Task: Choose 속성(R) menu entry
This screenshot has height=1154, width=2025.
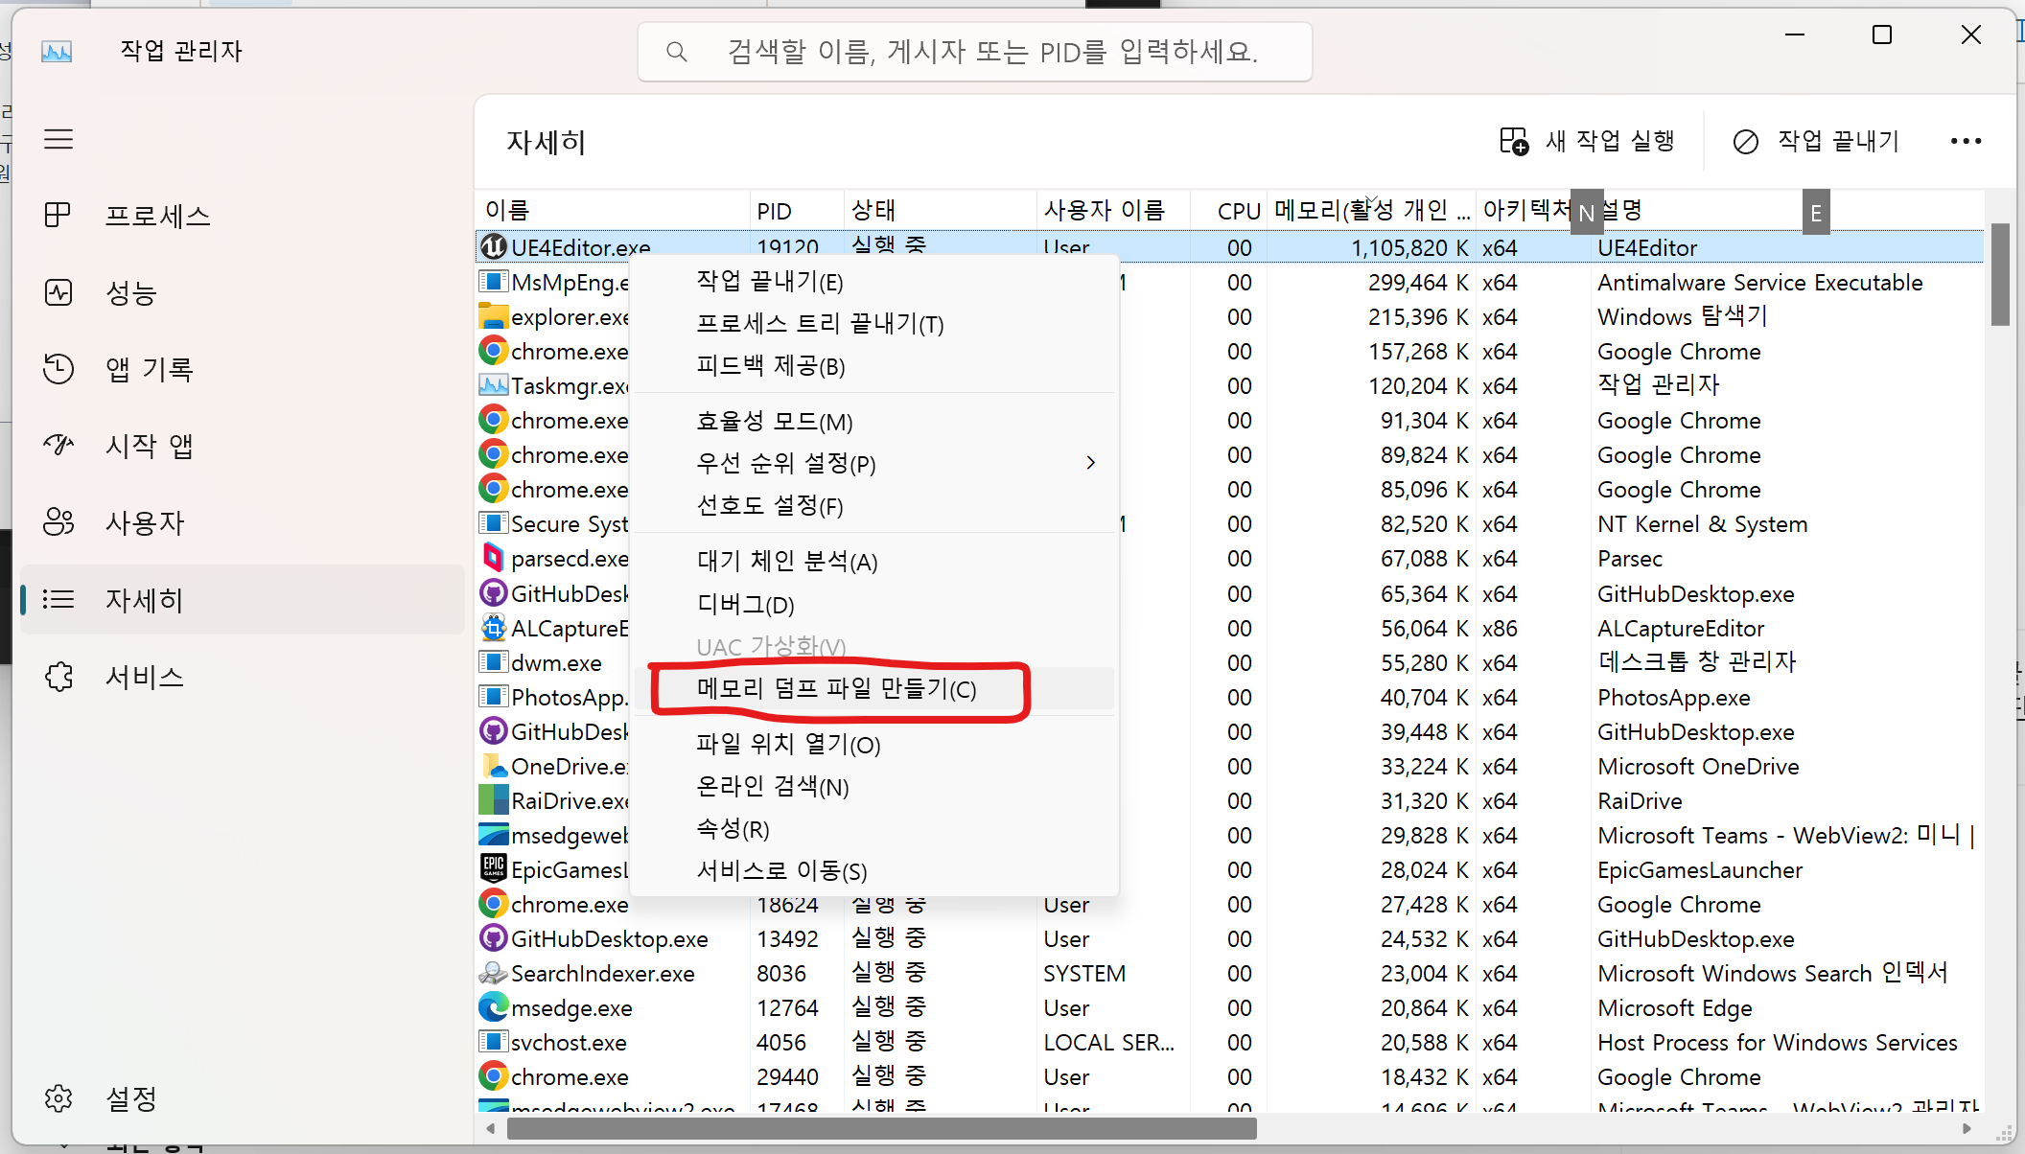Action: [873, 829]
